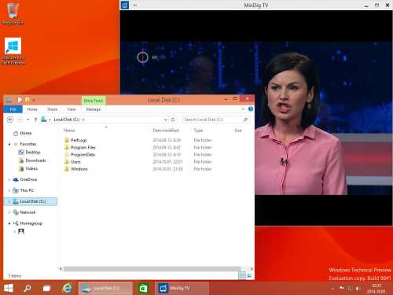Image resolution: width=393 pixels, height=295 pixels.
Task: Switch to the Manage ribbon tab
Action: [94, 109]
